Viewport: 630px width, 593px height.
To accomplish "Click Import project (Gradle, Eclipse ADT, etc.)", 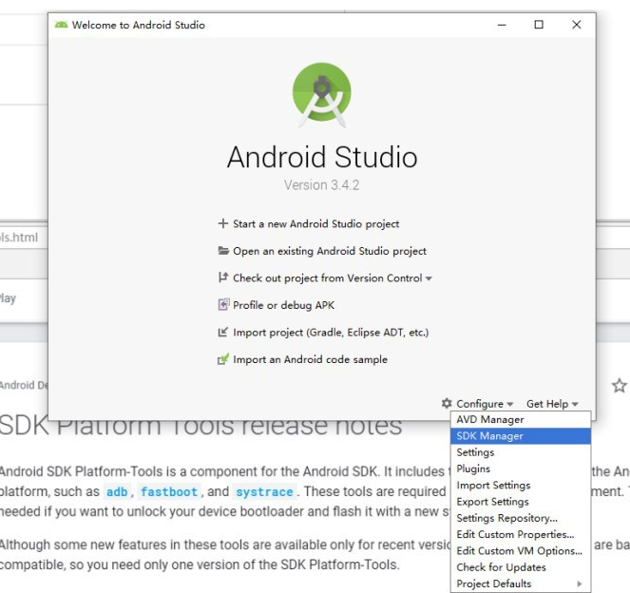I will pos(331,333).
